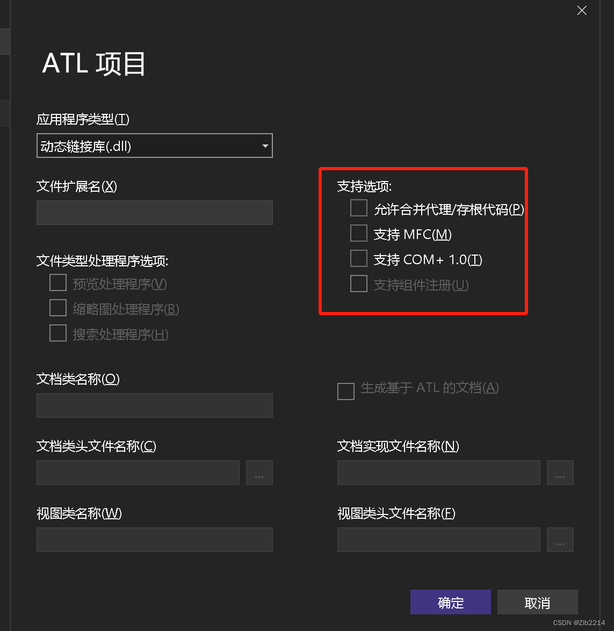This screenshot has width=614, height=631.
Task: Click inside the 文件扩展名 input field
Action: (x=154, y=213)
